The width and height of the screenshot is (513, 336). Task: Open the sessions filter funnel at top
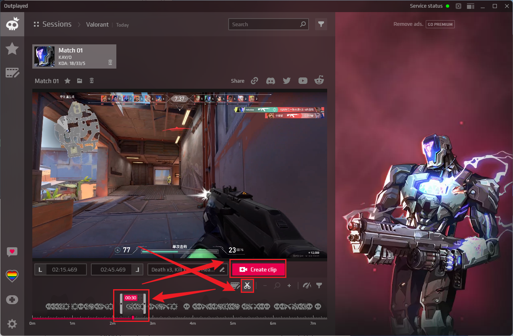321,24
